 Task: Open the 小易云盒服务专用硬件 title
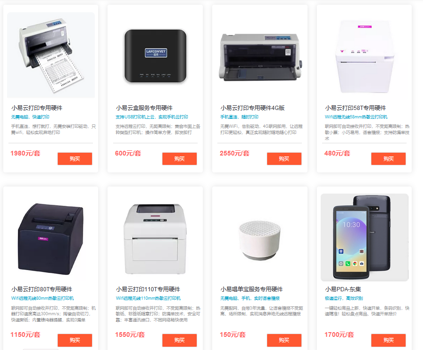click(144, 108)
